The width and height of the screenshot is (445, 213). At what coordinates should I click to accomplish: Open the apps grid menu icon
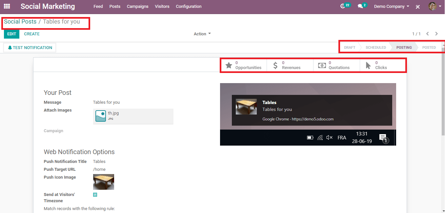click(x=7, y=6)
